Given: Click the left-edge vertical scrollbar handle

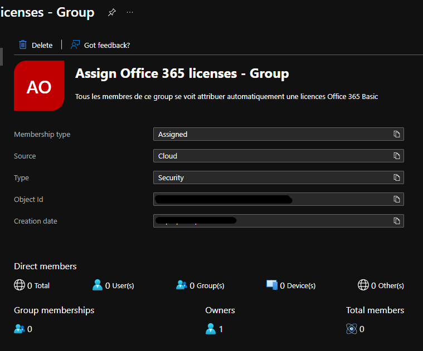Looking at the screenshot, I should [x=1, y=57].
